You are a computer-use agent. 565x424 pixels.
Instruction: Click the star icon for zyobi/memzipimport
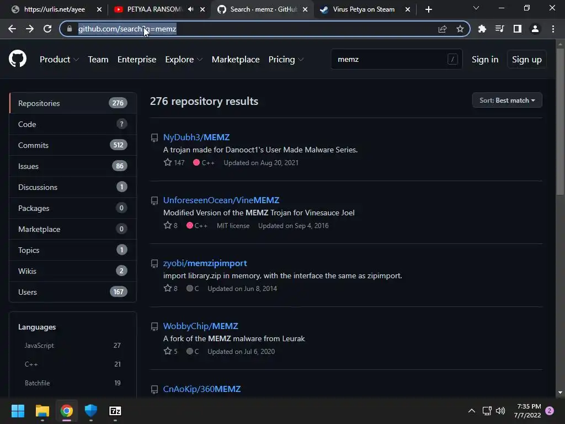(168, 288)
